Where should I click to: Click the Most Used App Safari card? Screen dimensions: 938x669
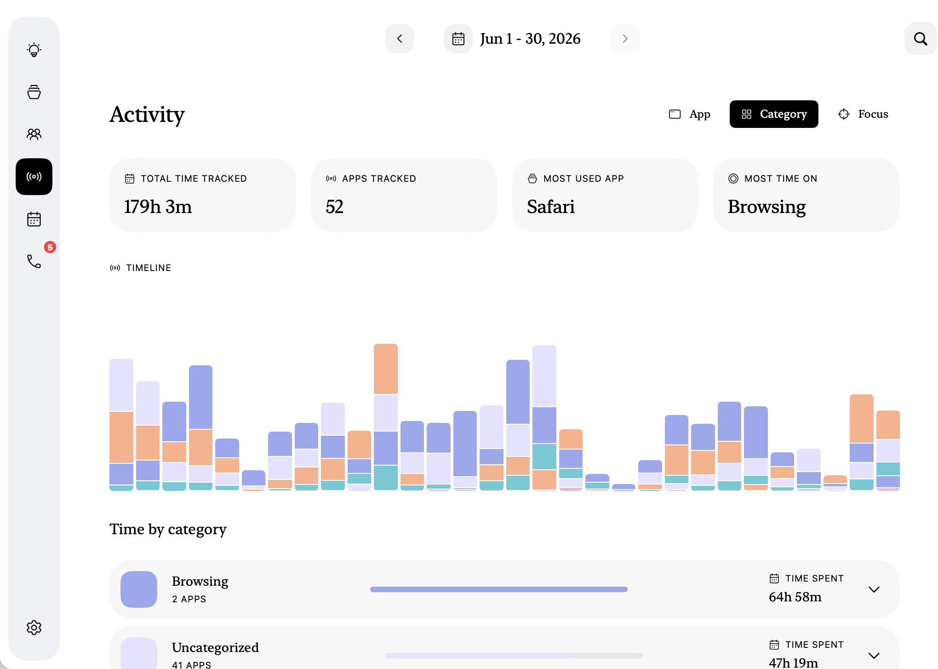tap(606, 195)
